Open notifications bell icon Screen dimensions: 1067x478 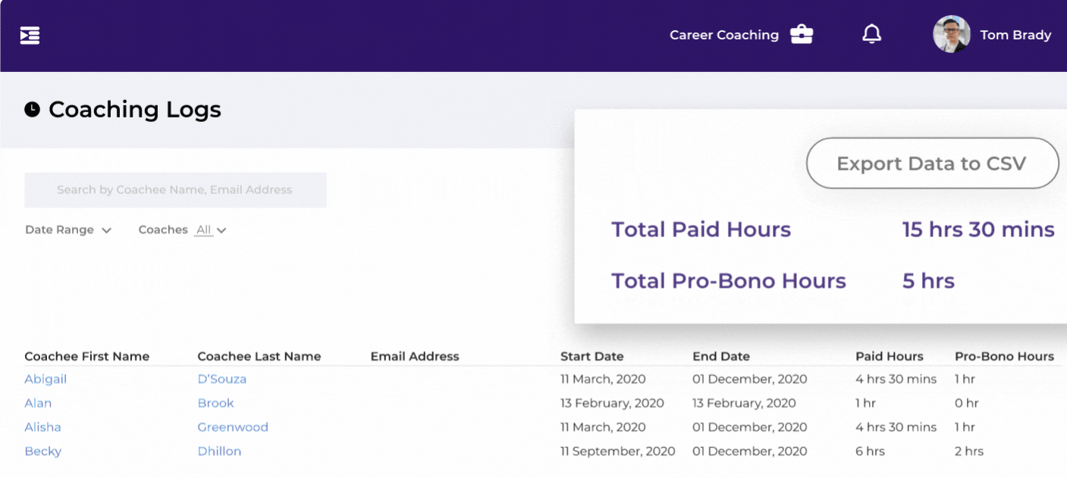[872, 34]
